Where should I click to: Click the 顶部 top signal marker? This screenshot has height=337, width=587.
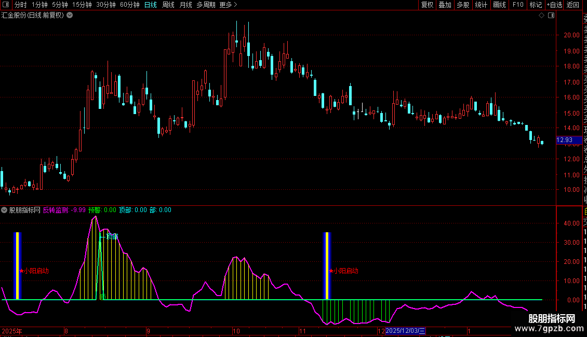click(111, 236)
